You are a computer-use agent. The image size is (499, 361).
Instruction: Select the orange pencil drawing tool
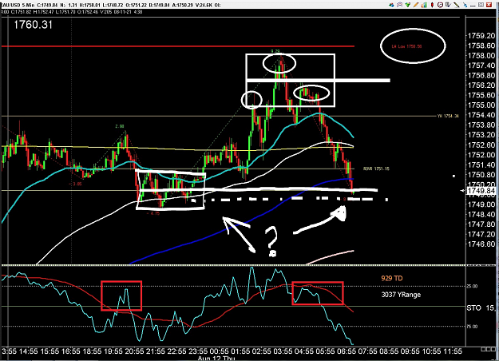[x=416, y=5]
